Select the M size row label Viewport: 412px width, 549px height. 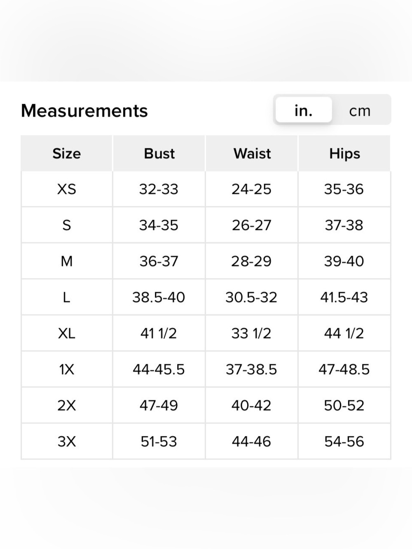67,261
